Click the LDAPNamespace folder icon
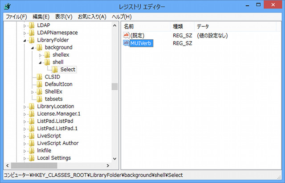This screenshot has width=285, height=183. pyautogui.click(x=32, y=33)
